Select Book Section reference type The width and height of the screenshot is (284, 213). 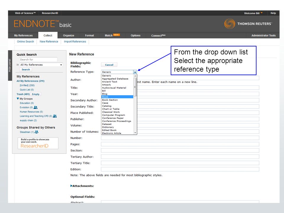117,100
